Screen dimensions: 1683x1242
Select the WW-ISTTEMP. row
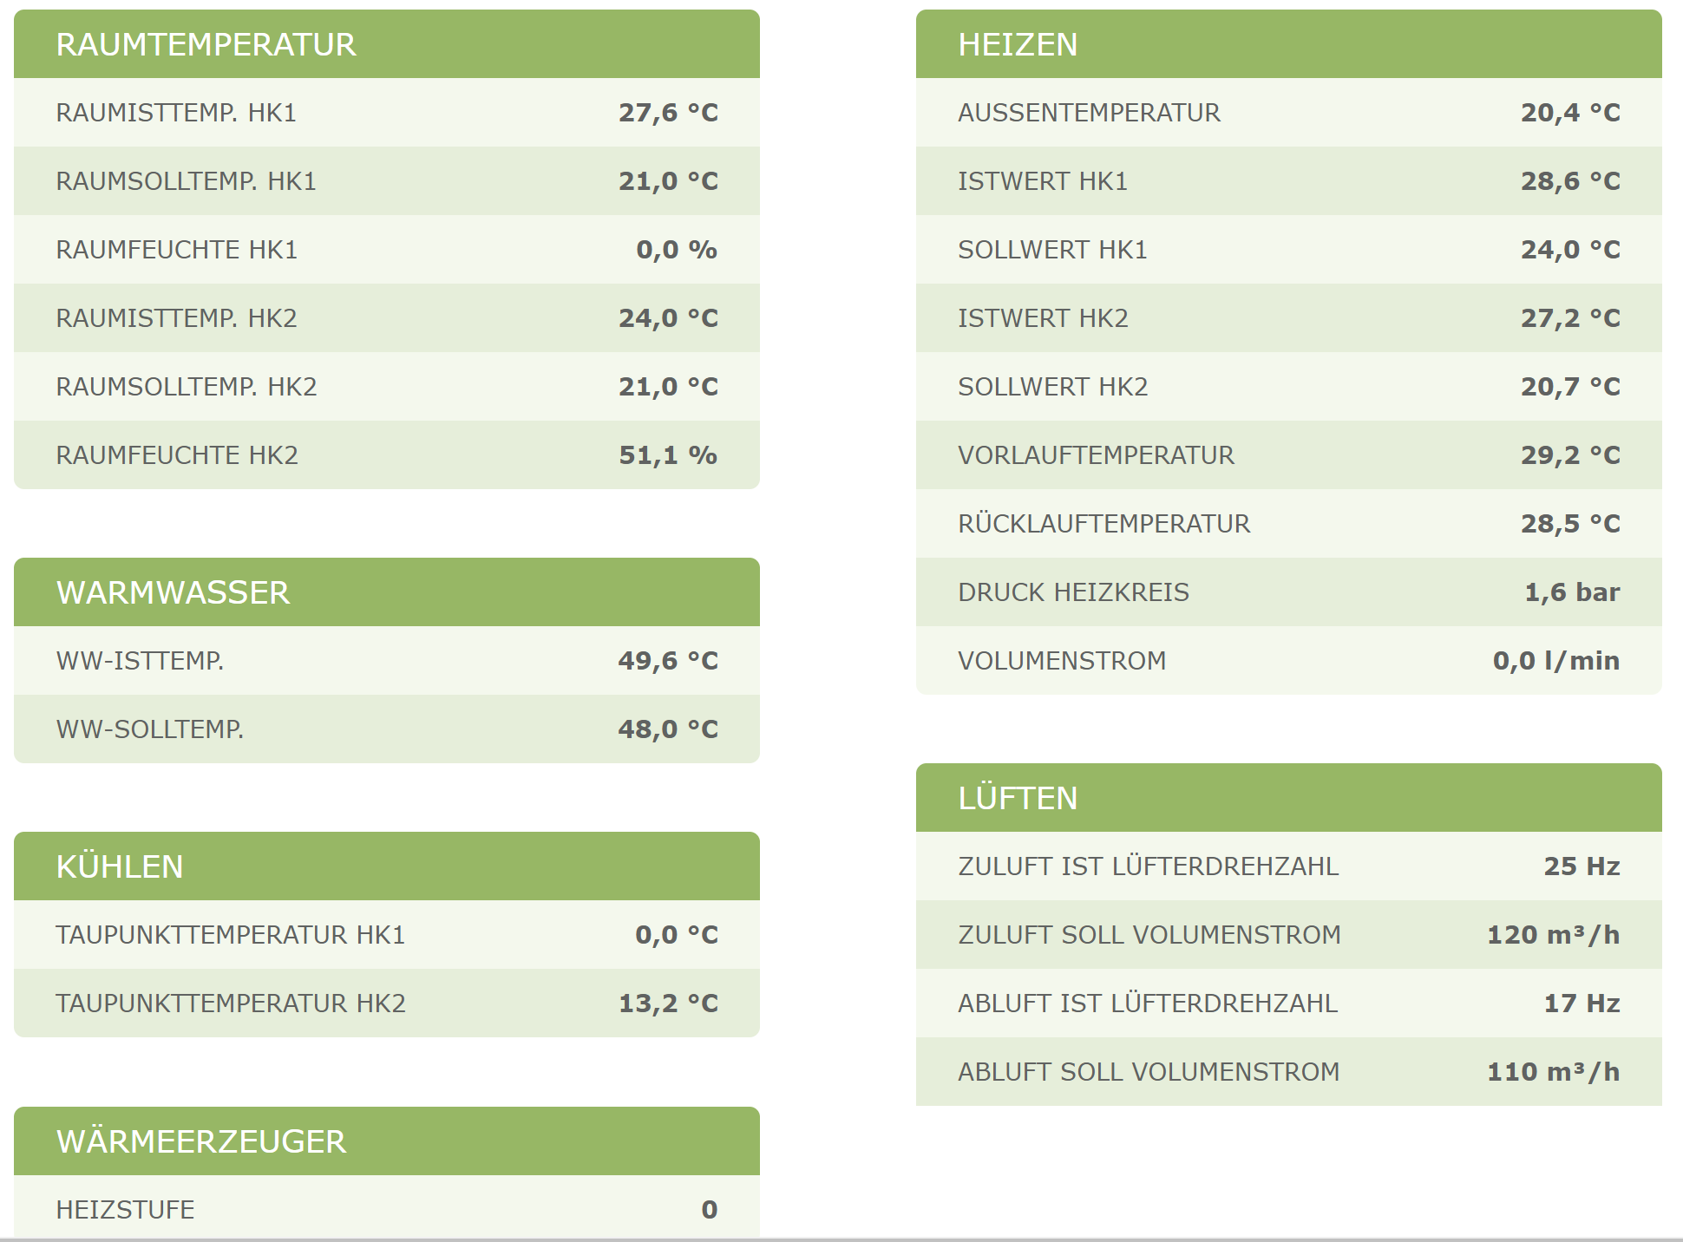pyautogui.click(x=387, y=661)
